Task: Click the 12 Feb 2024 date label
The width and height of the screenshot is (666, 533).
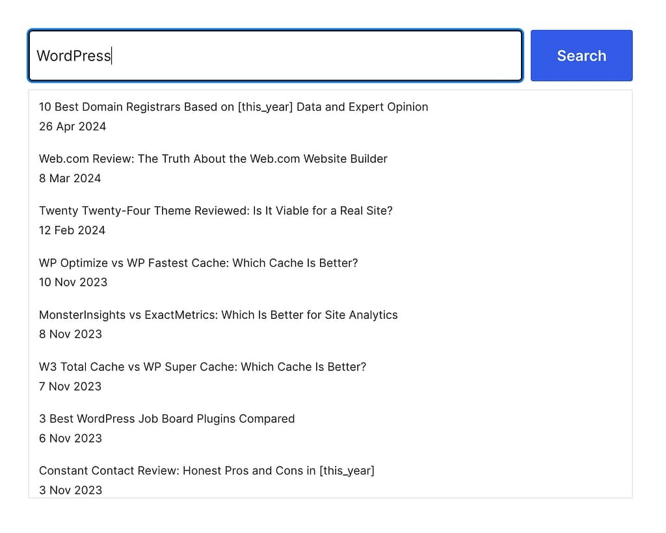Action: 72,230
